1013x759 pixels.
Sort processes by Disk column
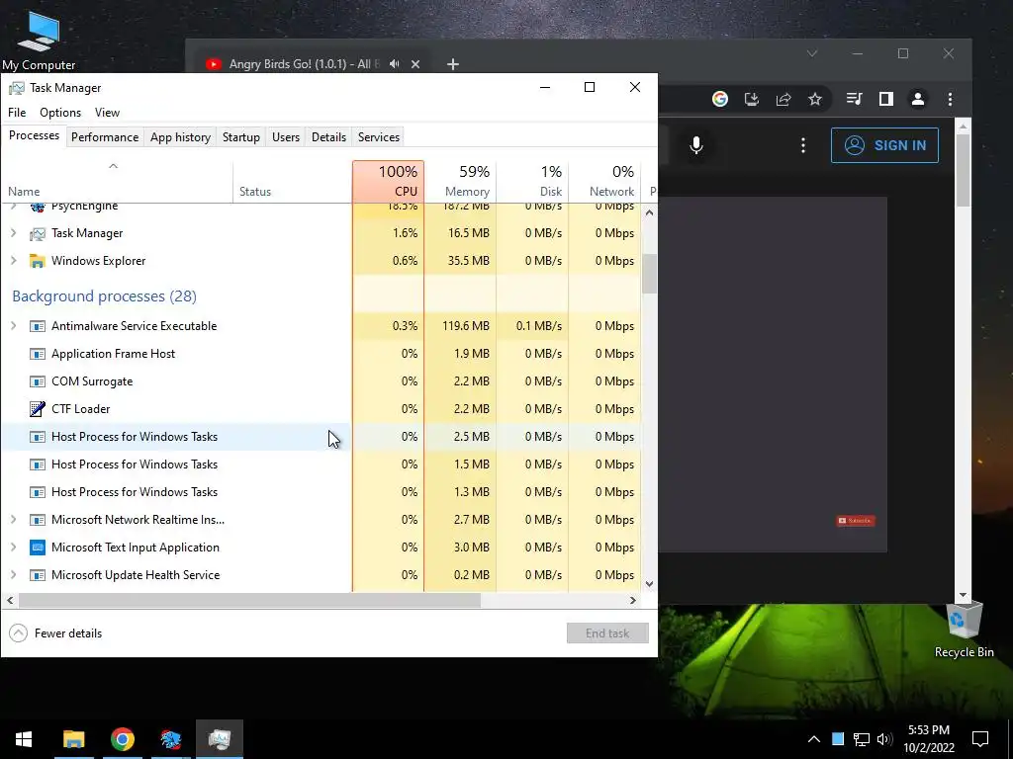click(x=532, y=182)
